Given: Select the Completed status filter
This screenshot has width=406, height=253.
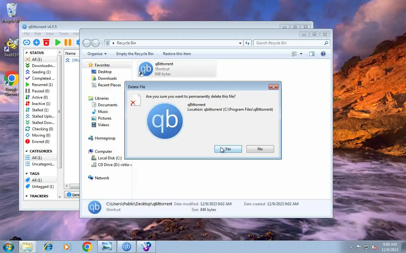Looking at the screenshot, I should [40, 78].
